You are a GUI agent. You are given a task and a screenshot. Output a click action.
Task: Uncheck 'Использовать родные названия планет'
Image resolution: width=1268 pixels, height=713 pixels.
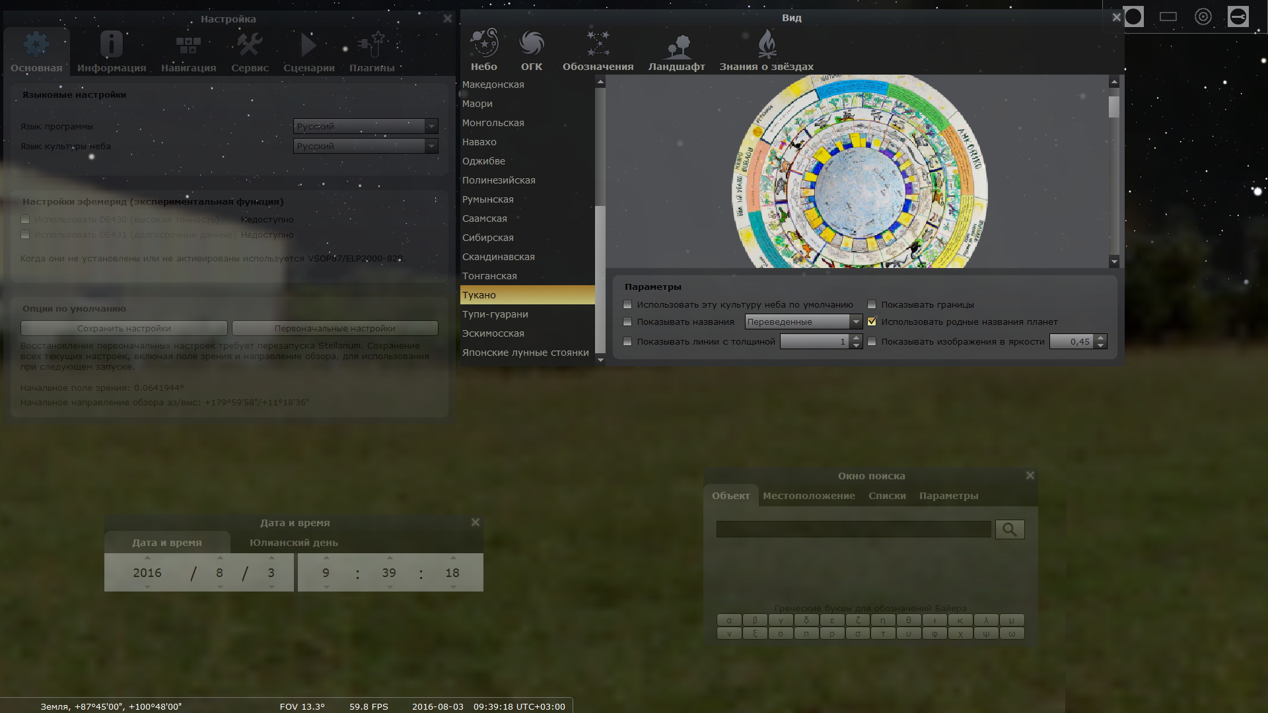coord(872,322)
